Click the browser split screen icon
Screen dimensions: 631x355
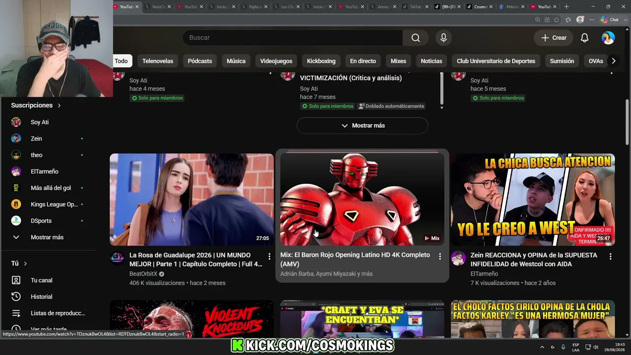(547, 20)
